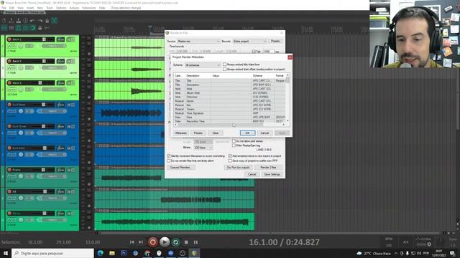Check 'Always embed start offset' option
This screenshot has width=460, height=258.
click(224, 70)
